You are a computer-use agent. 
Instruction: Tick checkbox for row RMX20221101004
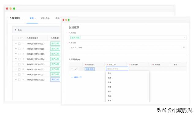click(x=19, y=59)
